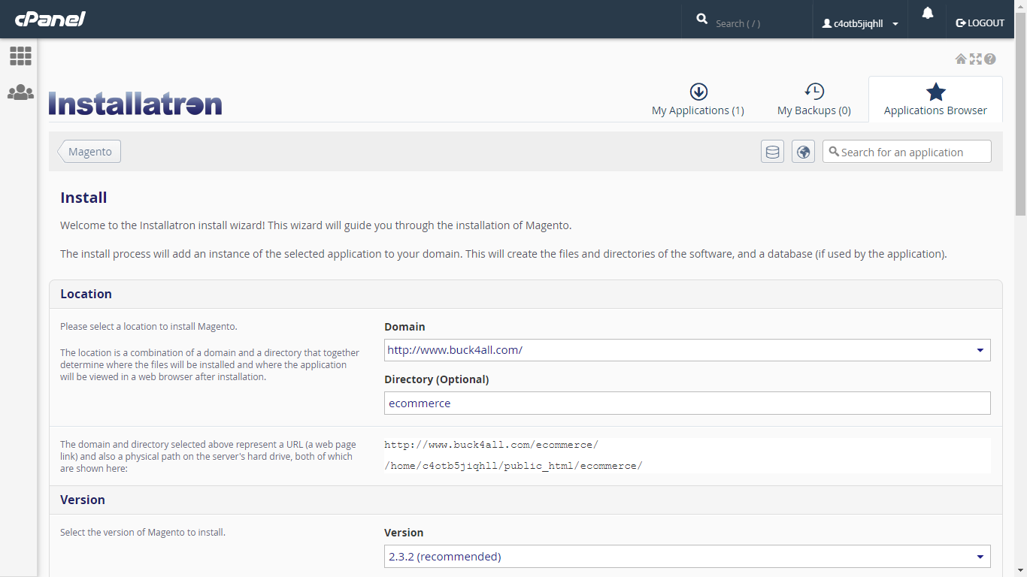Click the small home icon above the tabs
1027x577 pixels.
961,59
